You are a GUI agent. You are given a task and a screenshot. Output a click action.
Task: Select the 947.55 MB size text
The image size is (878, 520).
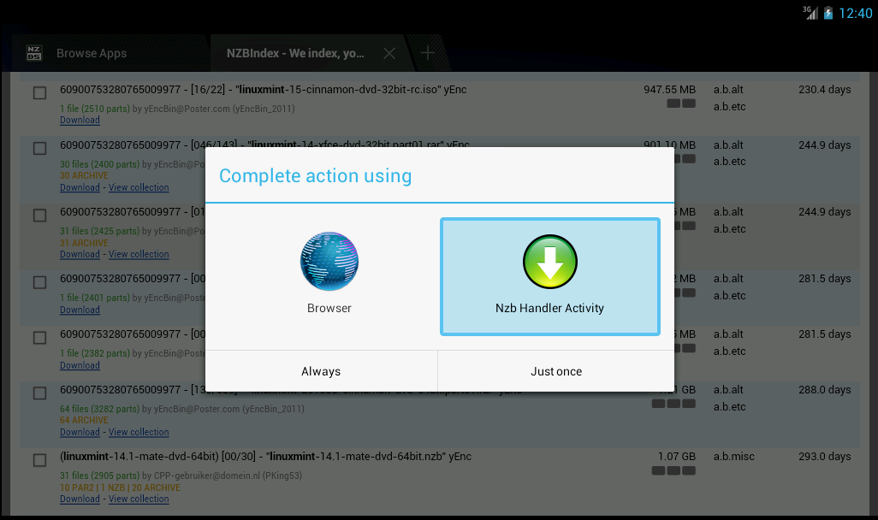(x=670, y=90)
